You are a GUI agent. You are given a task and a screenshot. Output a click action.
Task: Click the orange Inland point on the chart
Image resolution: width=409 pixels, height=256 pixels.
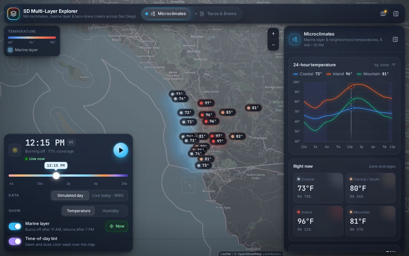click(x=351, y=86)
